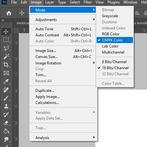Choose Apply Image from the menu
147x147 pixels.
coord(63,97)
